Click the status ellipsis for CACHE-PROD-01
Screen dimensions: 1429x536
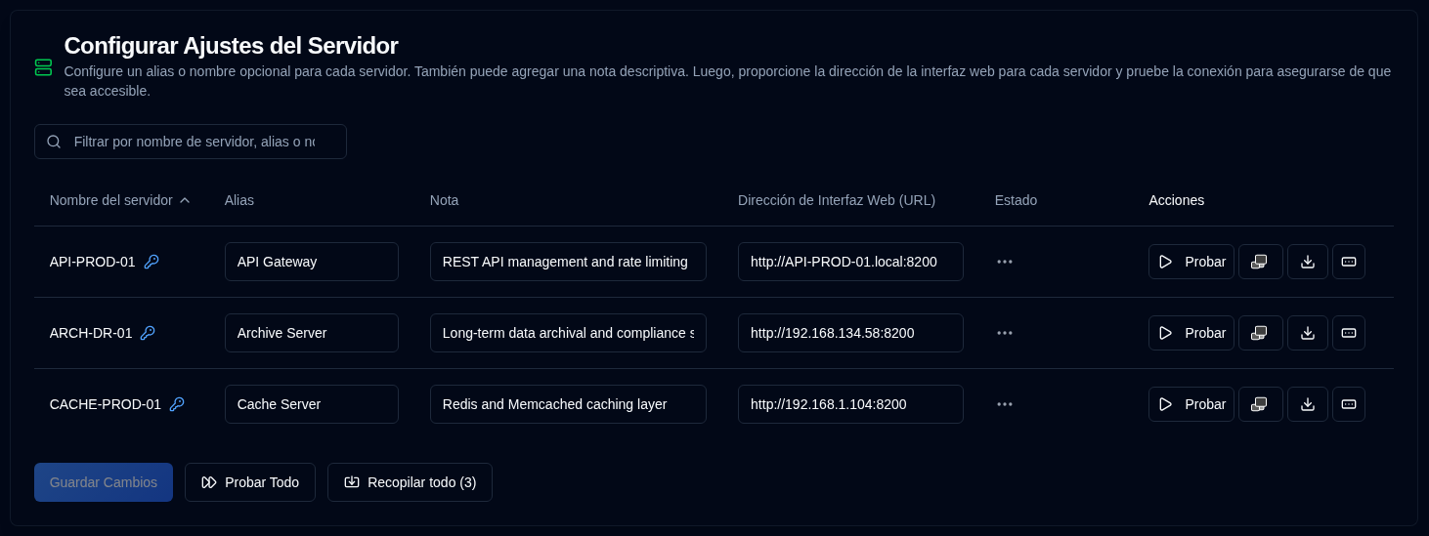[1005, 404]
